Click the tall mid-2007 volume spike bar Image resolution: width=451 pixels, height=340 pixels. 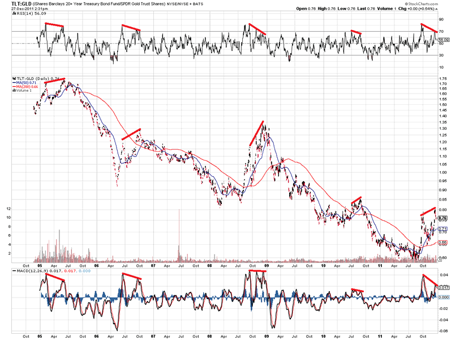pyautogui.click(x=179, y=236)
